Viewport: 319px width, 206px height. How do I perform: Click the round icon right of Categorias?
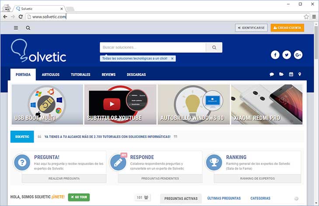point(296,199)
